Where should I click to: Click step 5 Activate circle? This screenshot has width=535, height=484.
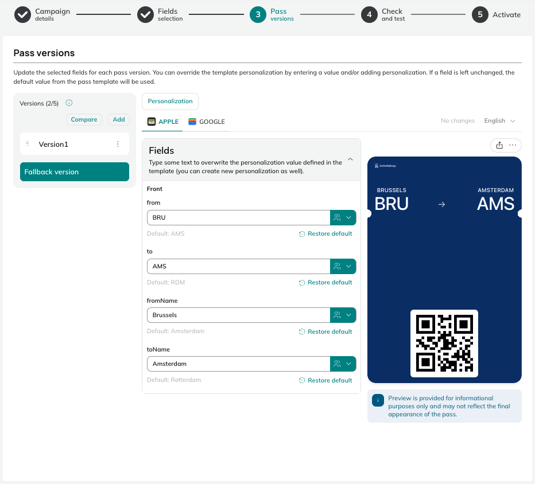[480, 15]
